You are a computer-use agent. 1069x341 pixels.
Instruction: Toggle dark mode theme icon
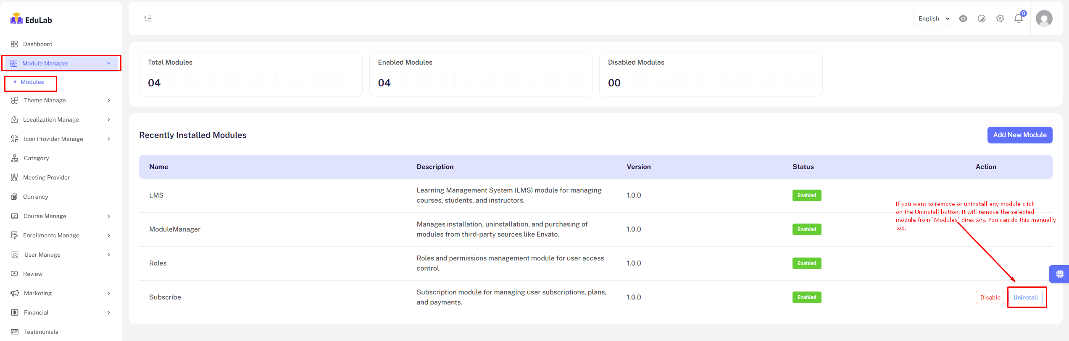[982, 18]
